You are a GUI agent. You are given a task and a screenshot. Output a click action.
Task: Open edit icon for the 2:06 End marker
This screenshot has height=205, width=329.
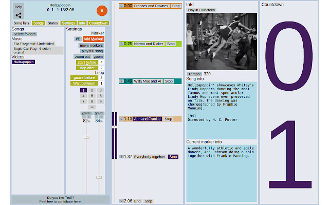pyautogui.click(x=121, y=201)
